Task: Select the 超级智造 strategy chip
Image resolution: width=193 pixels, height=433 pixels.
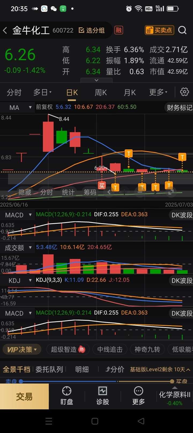Action: point(68,349)
